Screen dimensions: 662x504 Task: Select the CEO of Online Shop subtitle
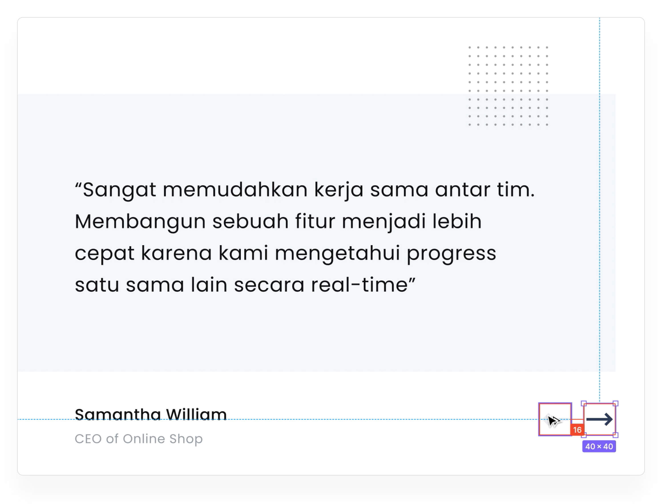pos(139,439)
